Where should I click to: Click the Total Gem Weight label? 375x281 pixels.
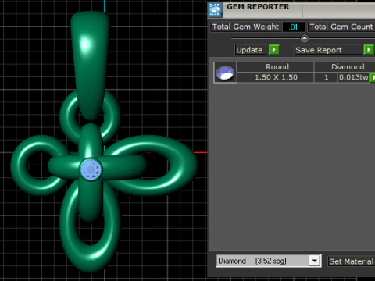coord(245,27)
